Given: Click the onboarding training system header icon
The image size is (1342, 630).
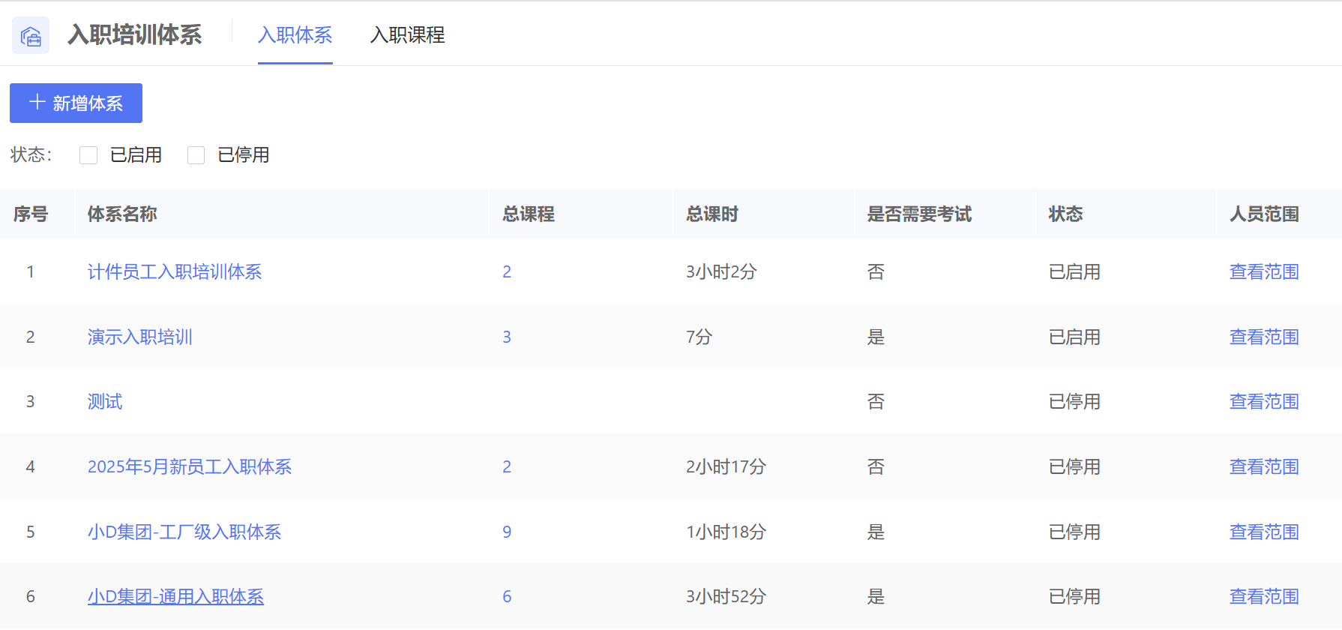Looking at the screenshot, I should pyautogui.click(x=31, y=35).
